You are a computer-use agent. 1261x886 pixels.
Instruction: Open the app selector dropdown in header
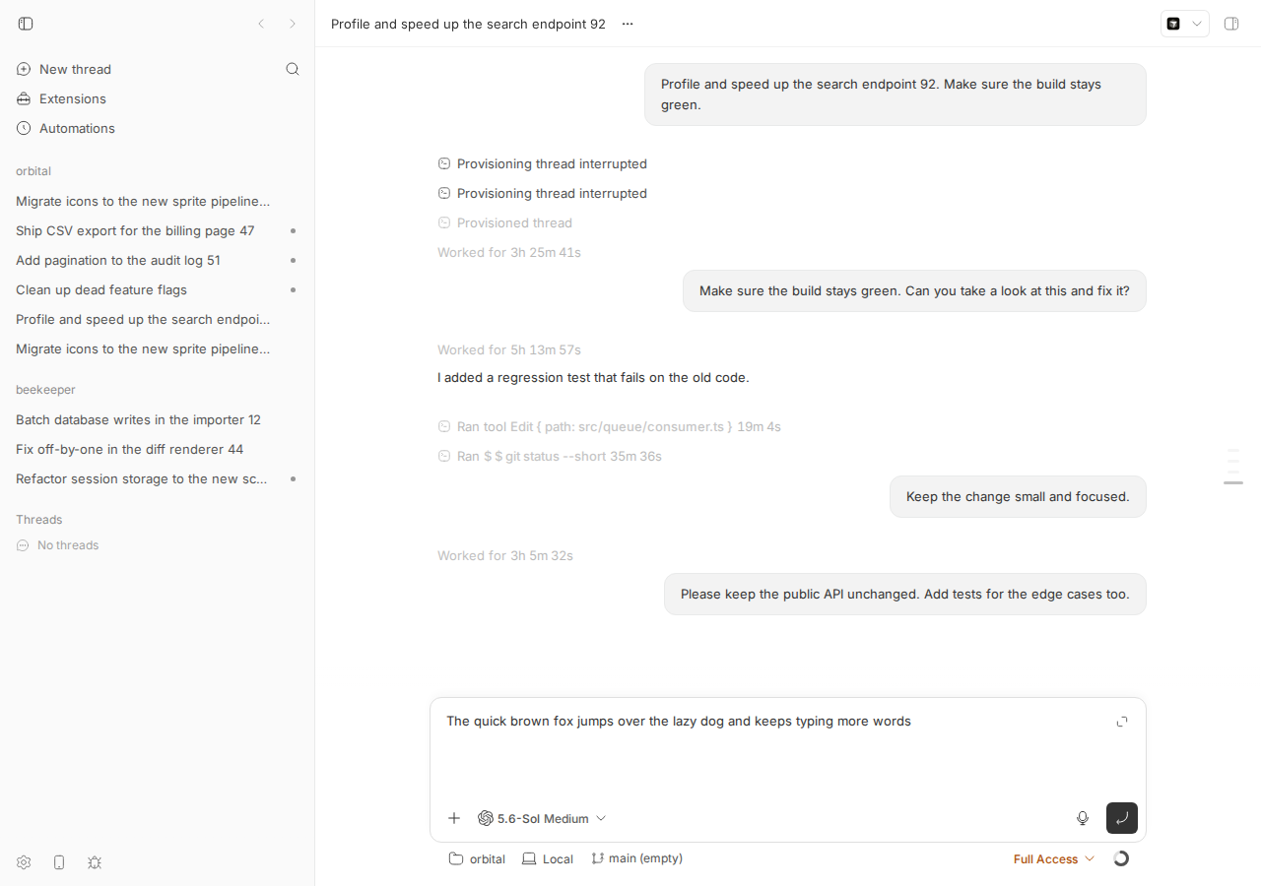pos(1185,24)
